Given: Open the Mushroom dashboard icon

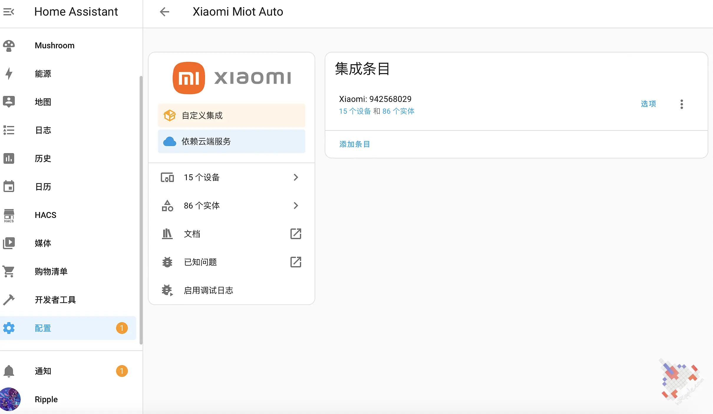Looking at the screenshot, I should pyautogui.click(x=9, y=46).
